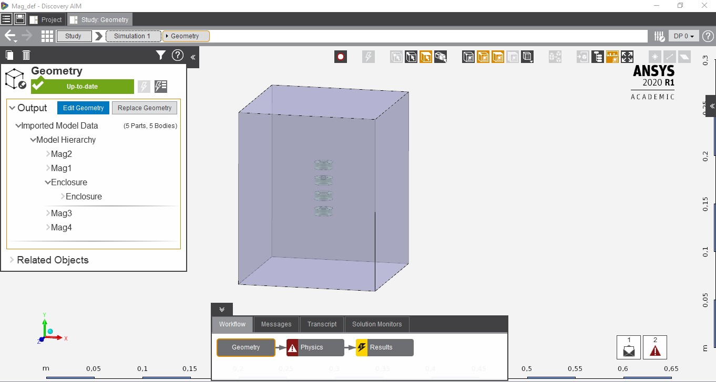The width and height of the screenshot is (716, 382).
Task: Toggle the ruler display icon
Action: (x=612, y=57)
